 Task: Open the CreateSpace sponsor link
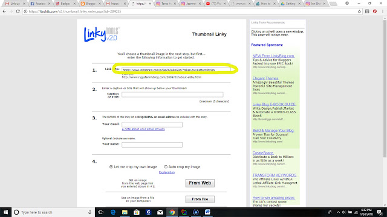point(263,153)
